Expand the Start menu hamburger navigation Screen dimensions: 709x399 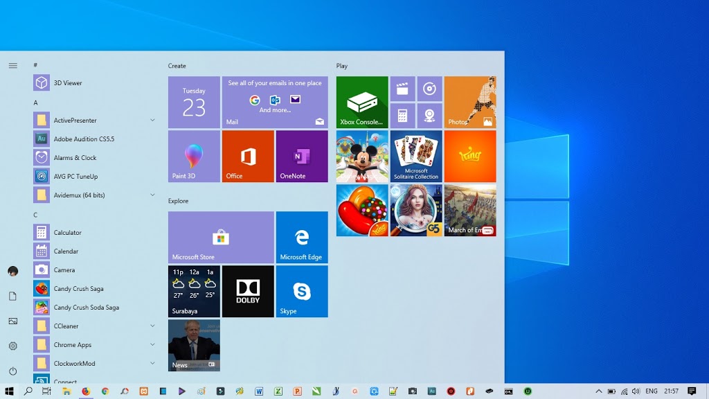tap(12, 66)
